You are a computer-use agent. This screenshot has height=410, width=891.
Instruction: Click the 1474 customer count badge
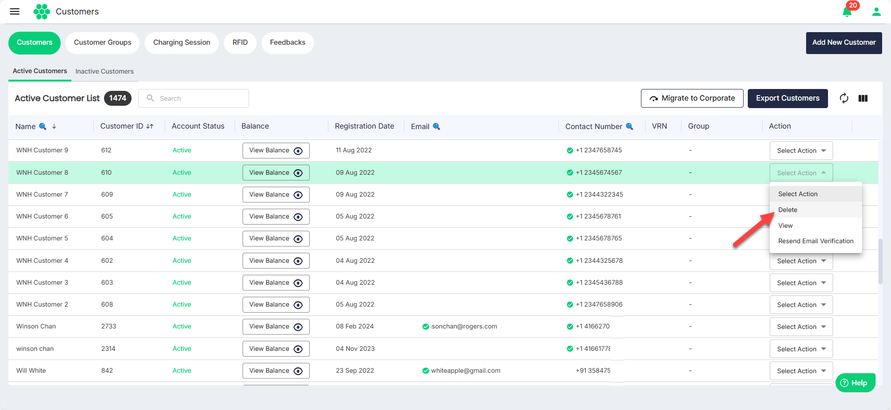click(118, 98)
